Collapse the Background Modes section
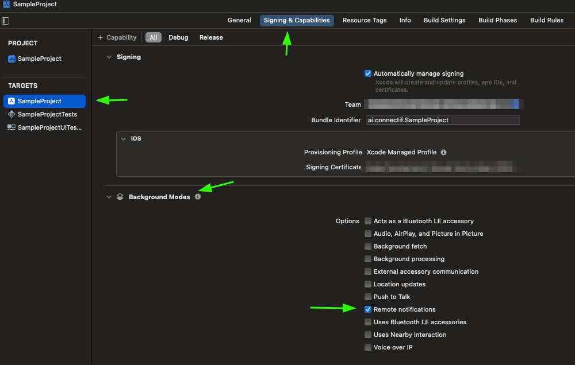Image resolution: width=575 pixels, height=365 pixels. click(109, 197)
